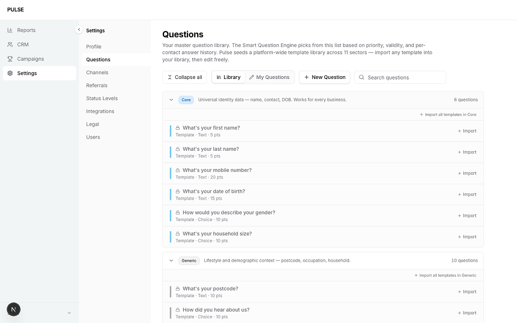The image size is (517, 323).
Task: Switch to the Library view
Action: 228,77
